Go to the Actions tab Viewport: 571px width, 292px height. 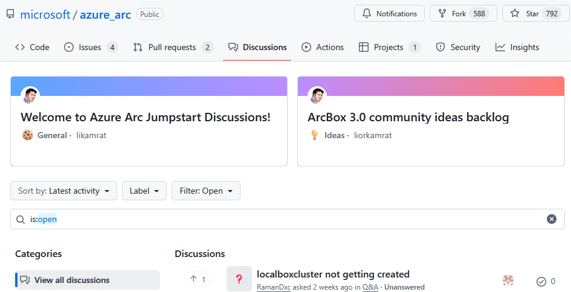(323, 47)
